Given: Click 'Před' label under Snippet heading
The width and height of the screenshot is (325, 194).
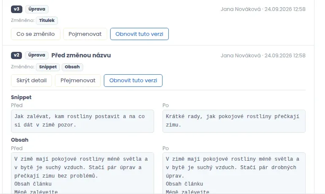Looking at the screenshot, I should click(17, 105).
